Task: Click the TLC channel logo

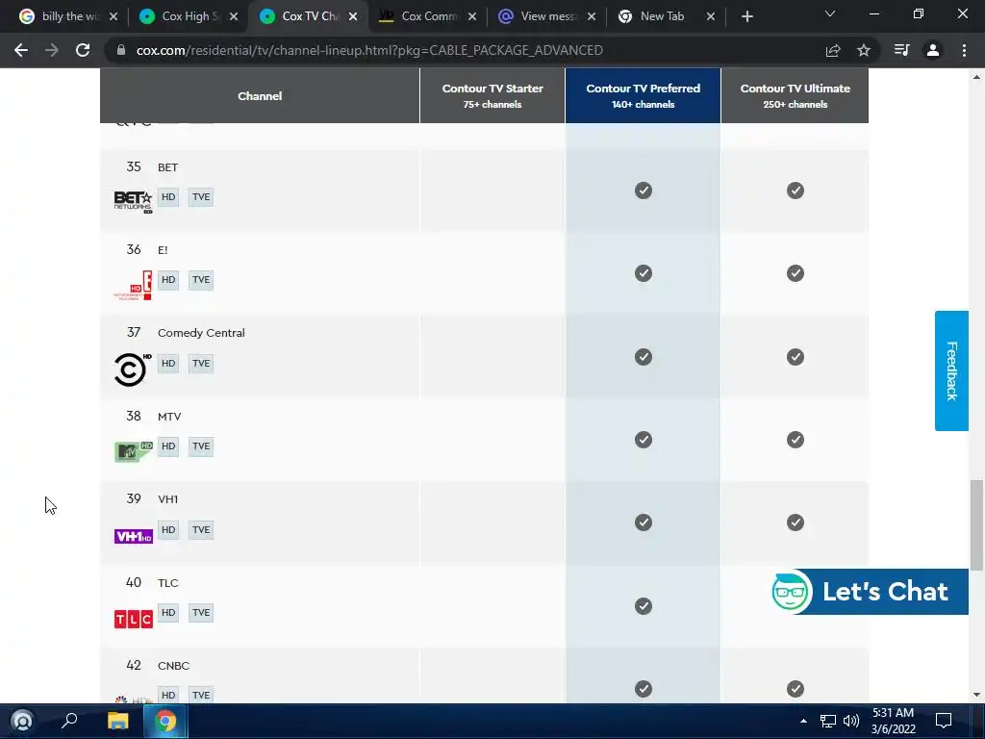Action: tap(133, 619)
